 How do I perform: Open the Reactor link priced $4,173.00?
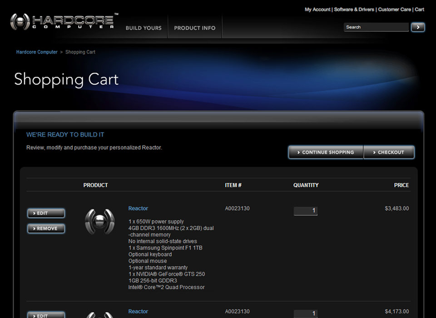(x=138, y=311)
